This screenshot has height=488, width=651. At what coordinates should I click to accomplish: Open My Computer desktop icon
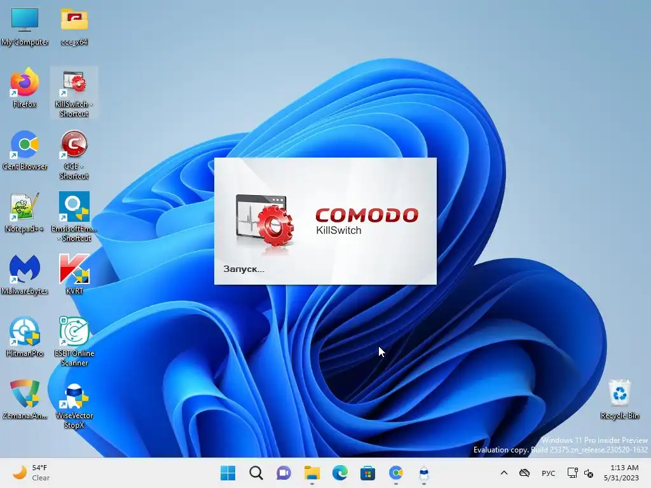click(x=25, y=26)
